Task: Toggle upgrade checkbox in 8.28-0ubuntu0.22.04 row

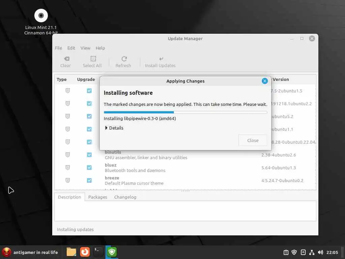Action: click(x=89, y=142)
